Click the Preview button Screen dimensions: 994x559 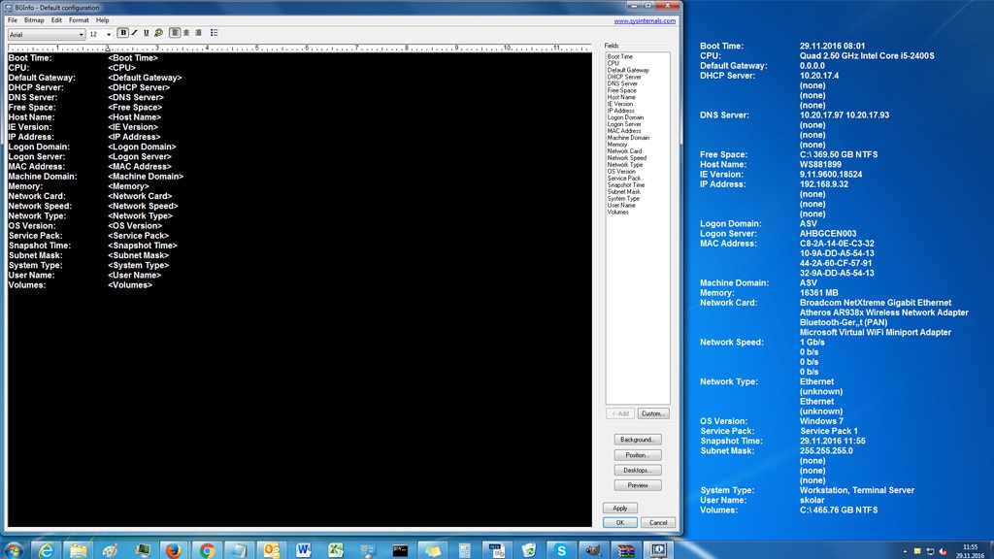click(x=638, y=485)
